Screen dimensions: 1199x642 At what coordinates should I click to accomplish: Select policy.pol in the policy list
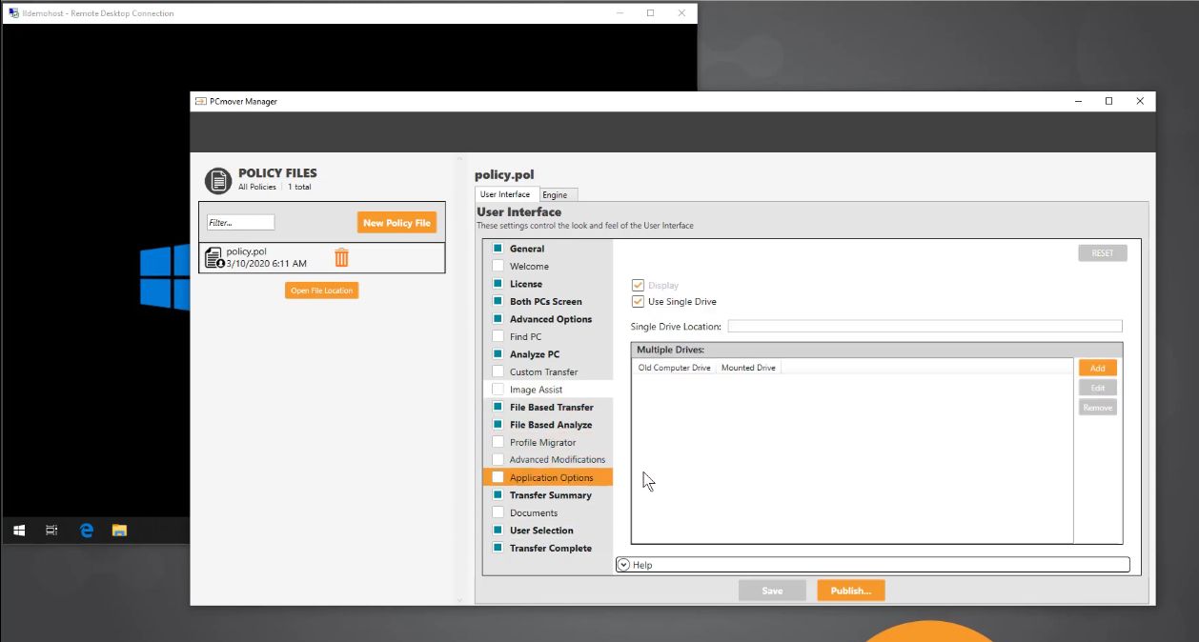322,258
